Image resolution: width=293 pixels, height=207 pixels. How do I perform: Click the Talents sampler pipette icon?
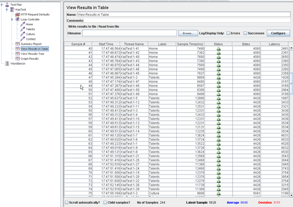click(22, 29)
